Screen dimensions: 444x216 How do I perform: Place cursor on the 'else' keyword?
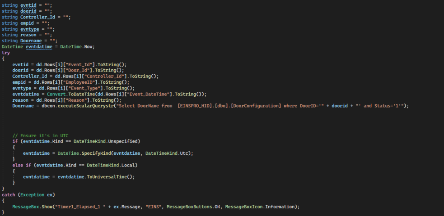click(18, 165)
